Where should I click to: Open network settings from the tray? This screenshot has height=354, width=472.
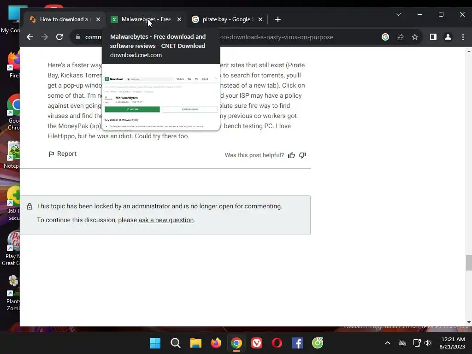417,343
